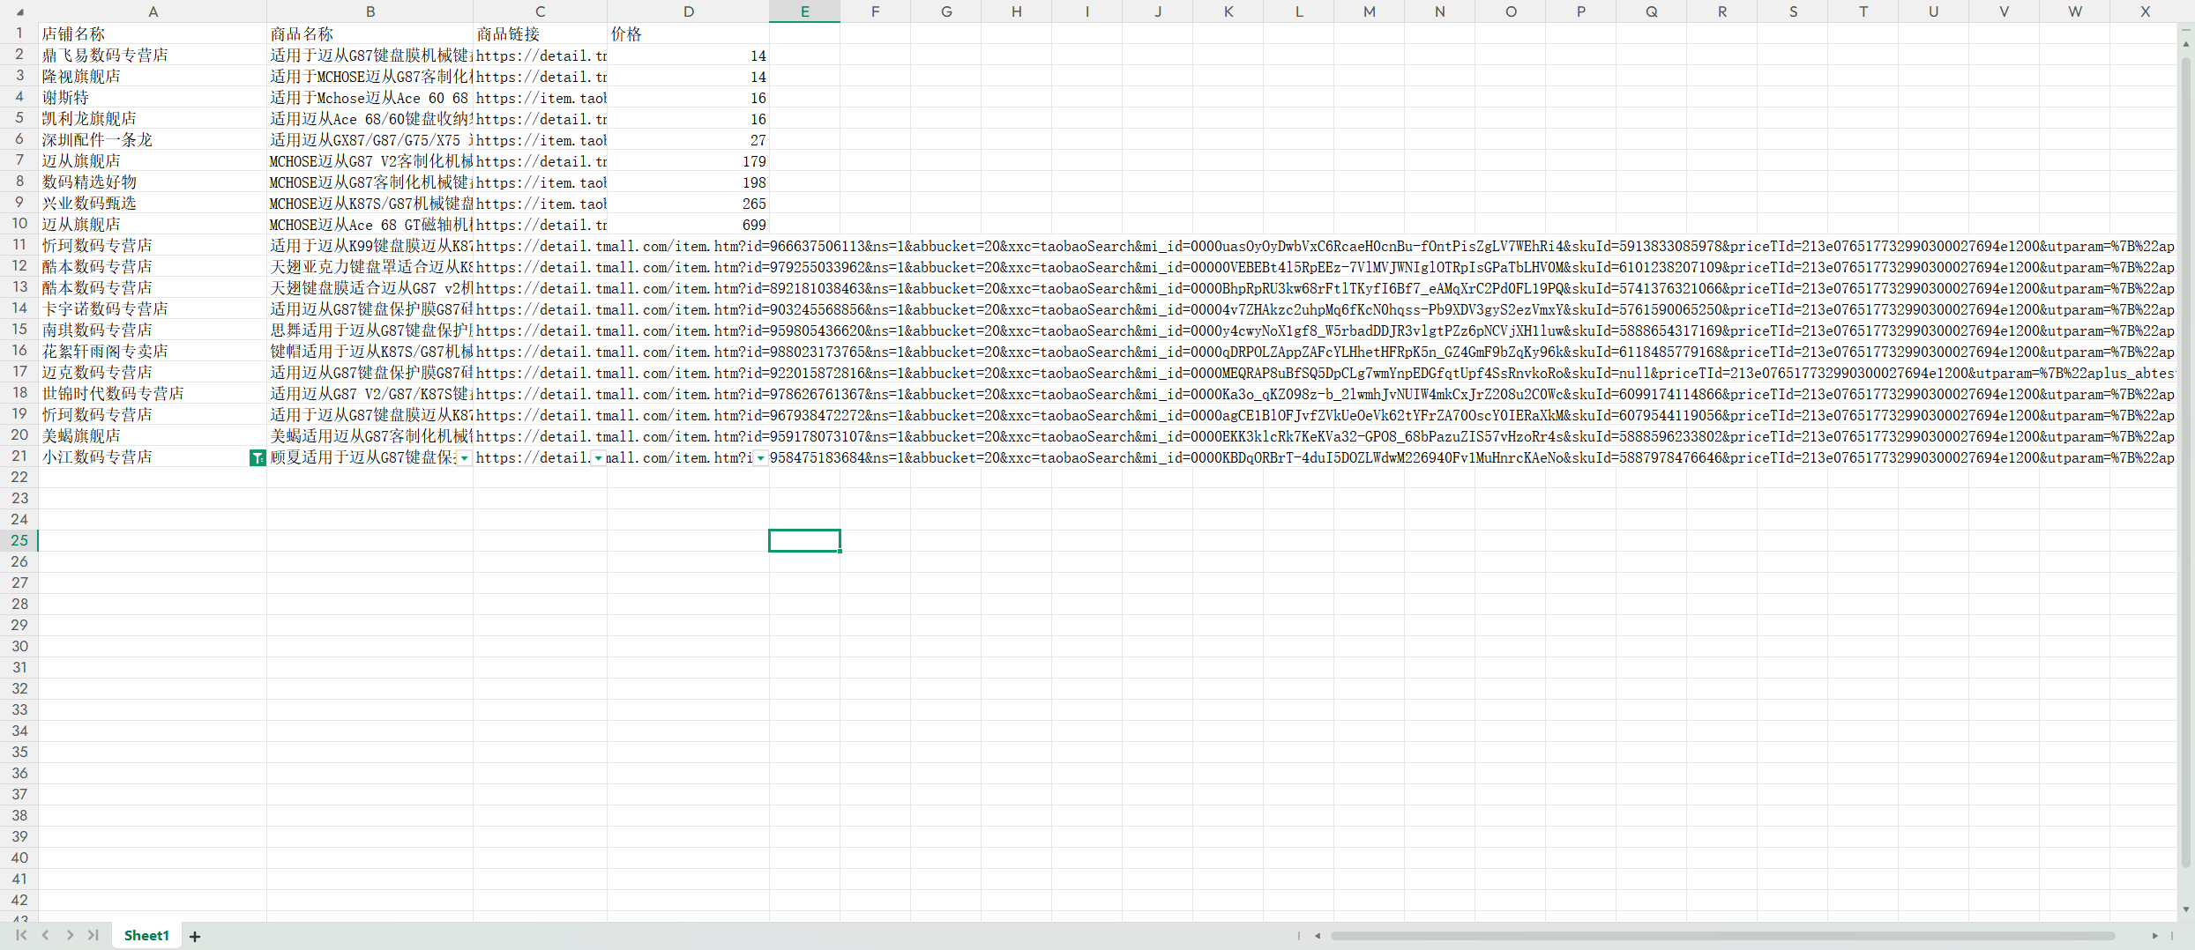The height and width of the screenshot is (950, 2195).
Task: Click the horizontal scrollbar thumb
Action: click(x=1722, y=936)
